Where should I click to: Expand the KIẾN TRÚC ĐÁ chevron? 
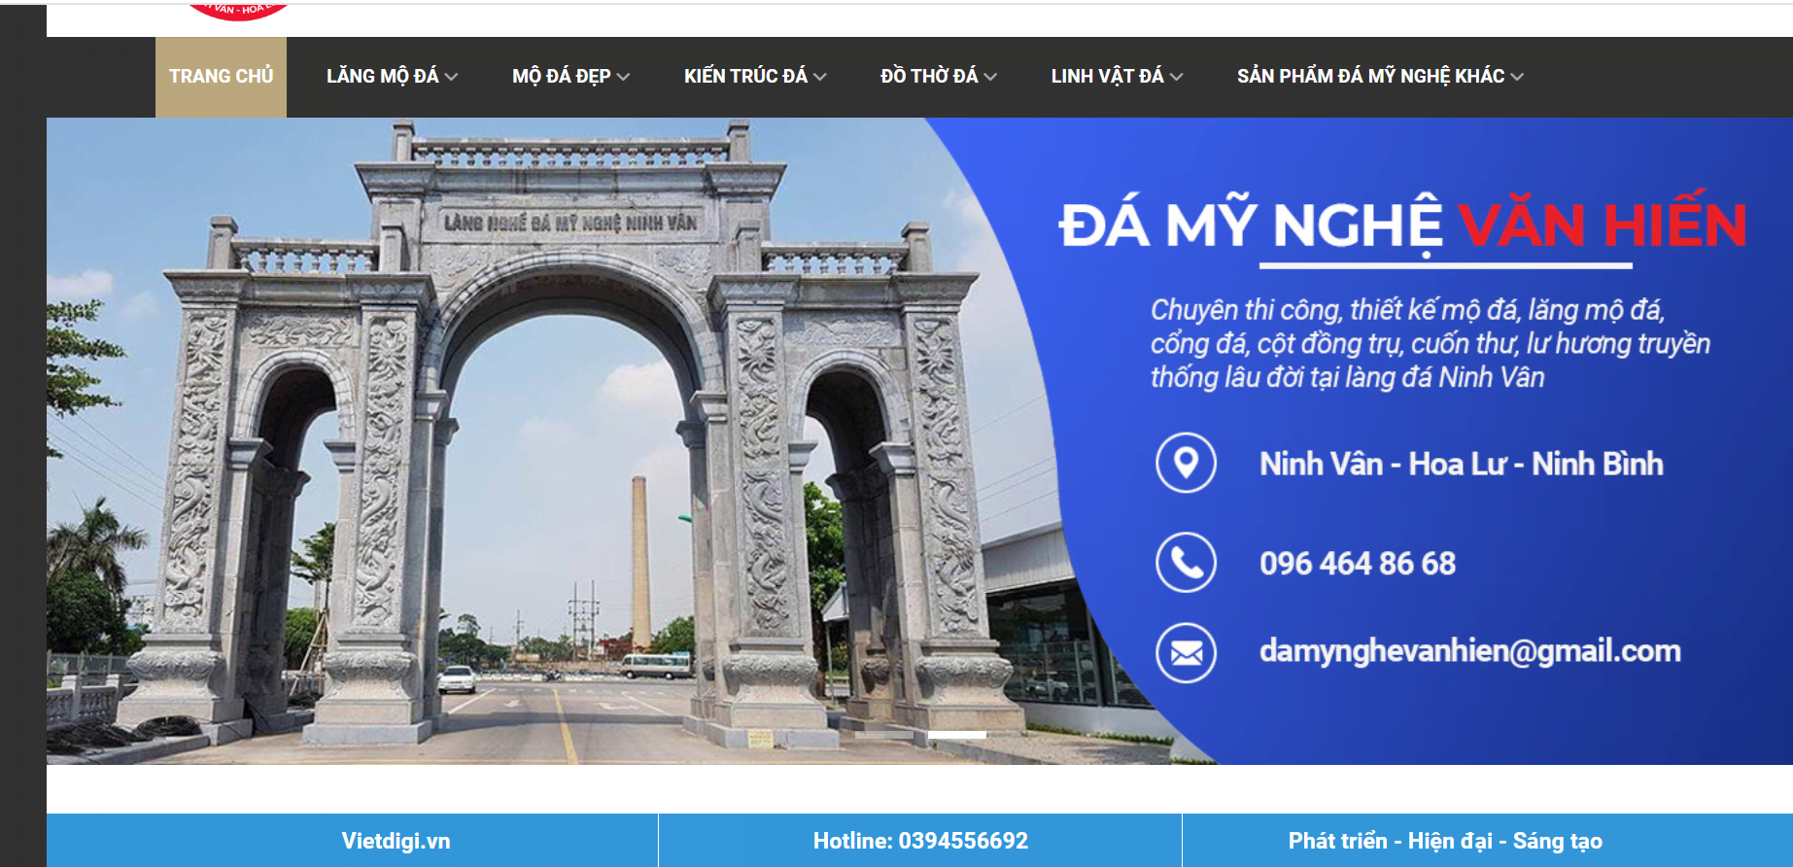pos(820,77)
